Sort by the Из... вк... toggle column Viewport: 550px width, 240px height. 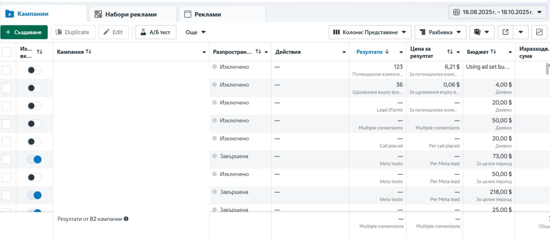pos(40,52)
